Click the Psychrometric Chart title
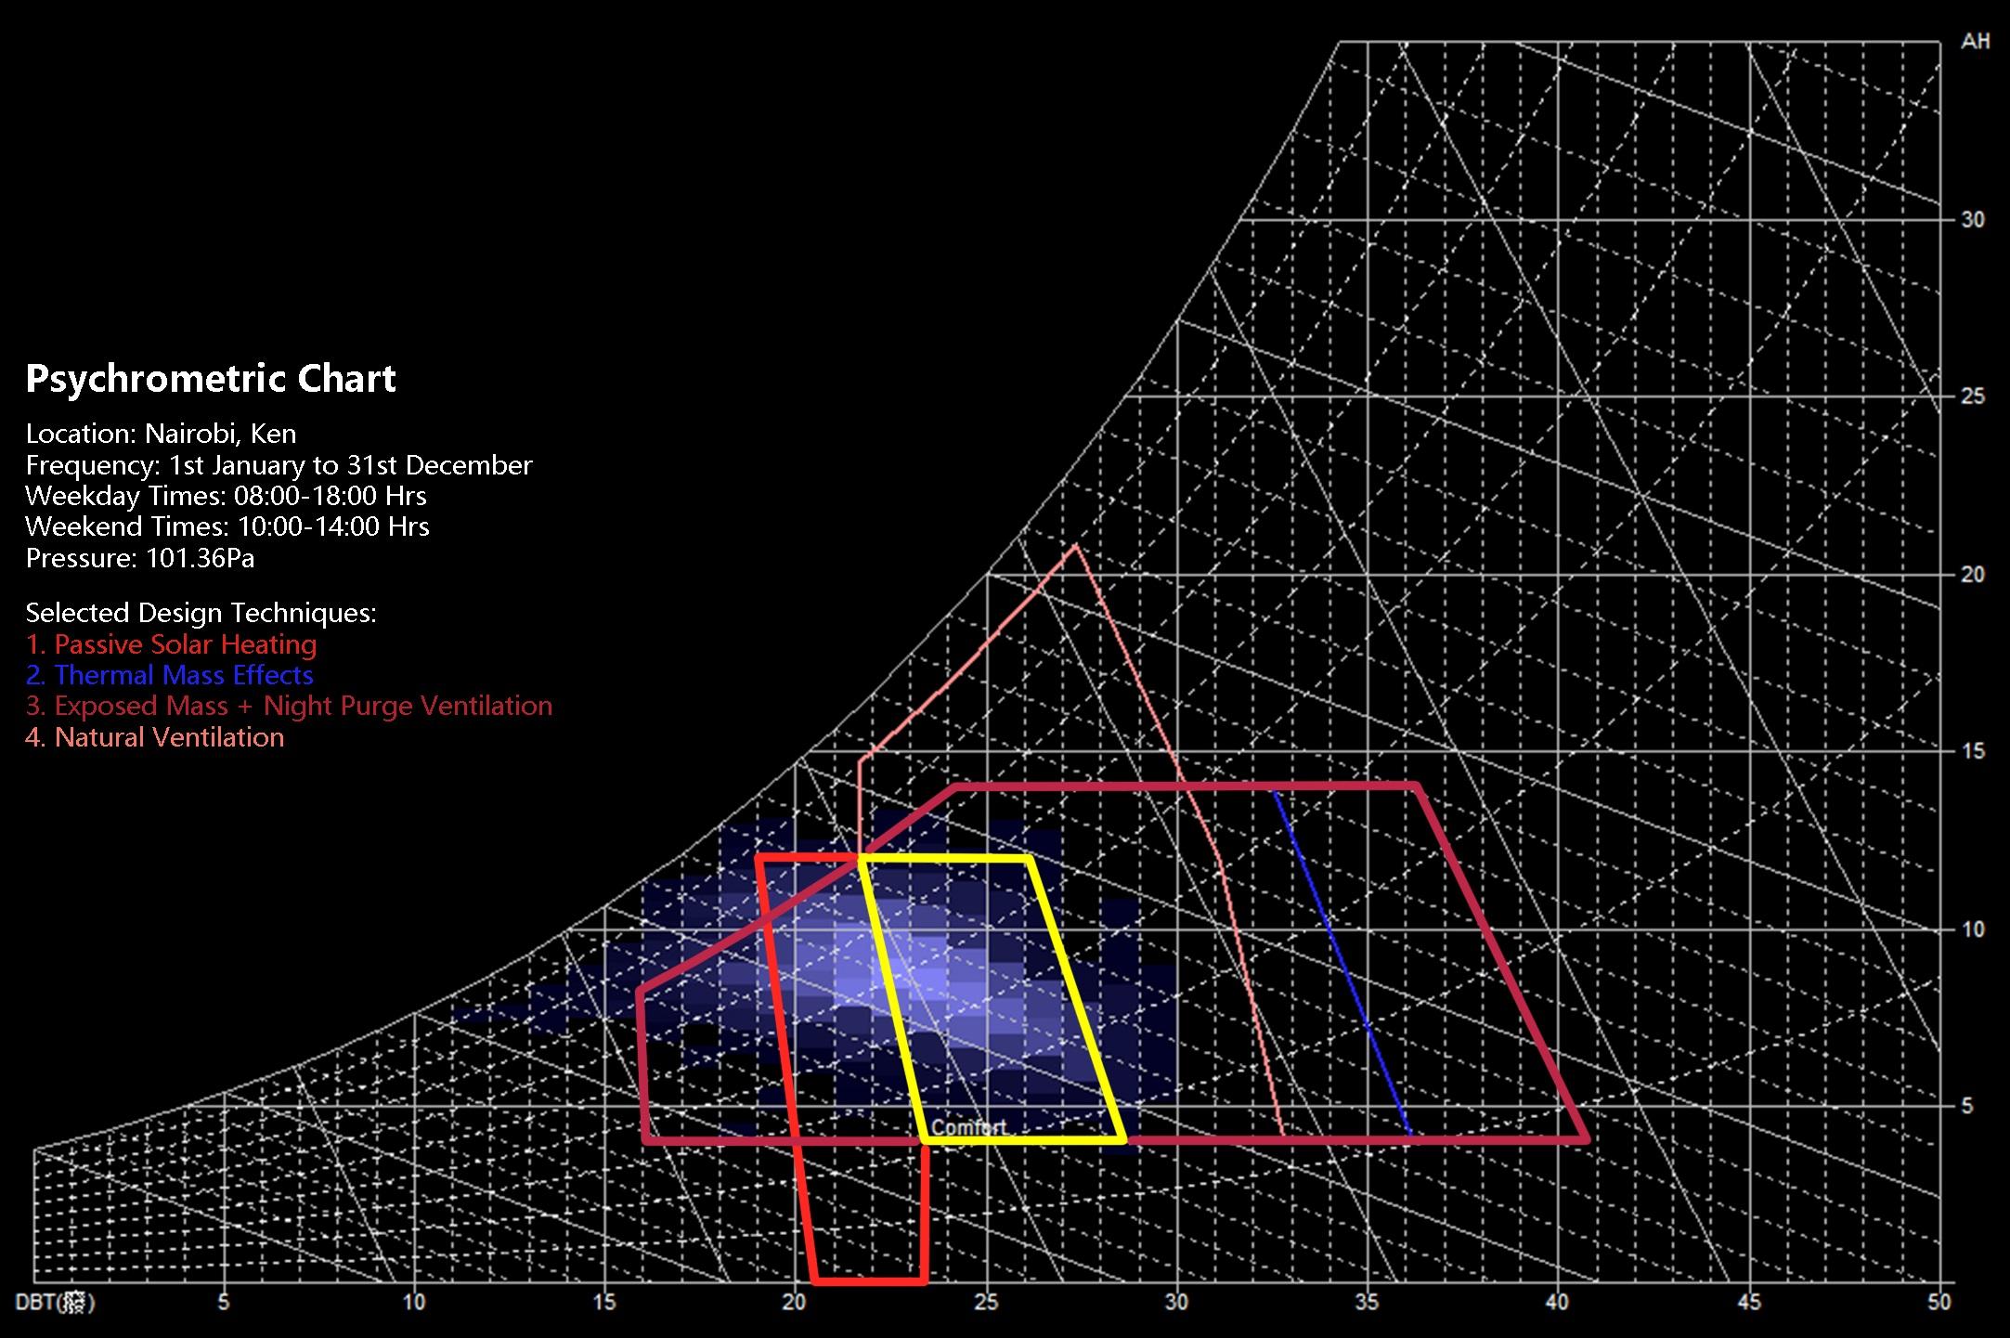2010x1338 pixels. point(211,379)
